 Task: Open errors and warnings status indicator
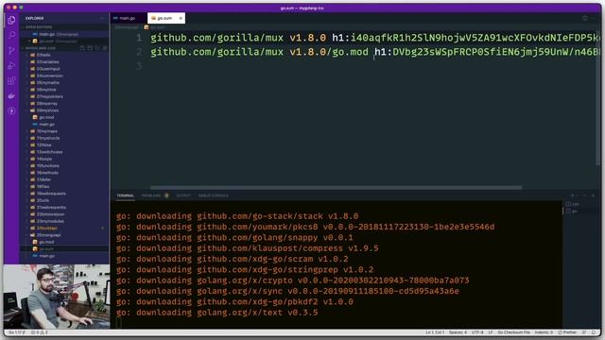[x=40, y=332]
